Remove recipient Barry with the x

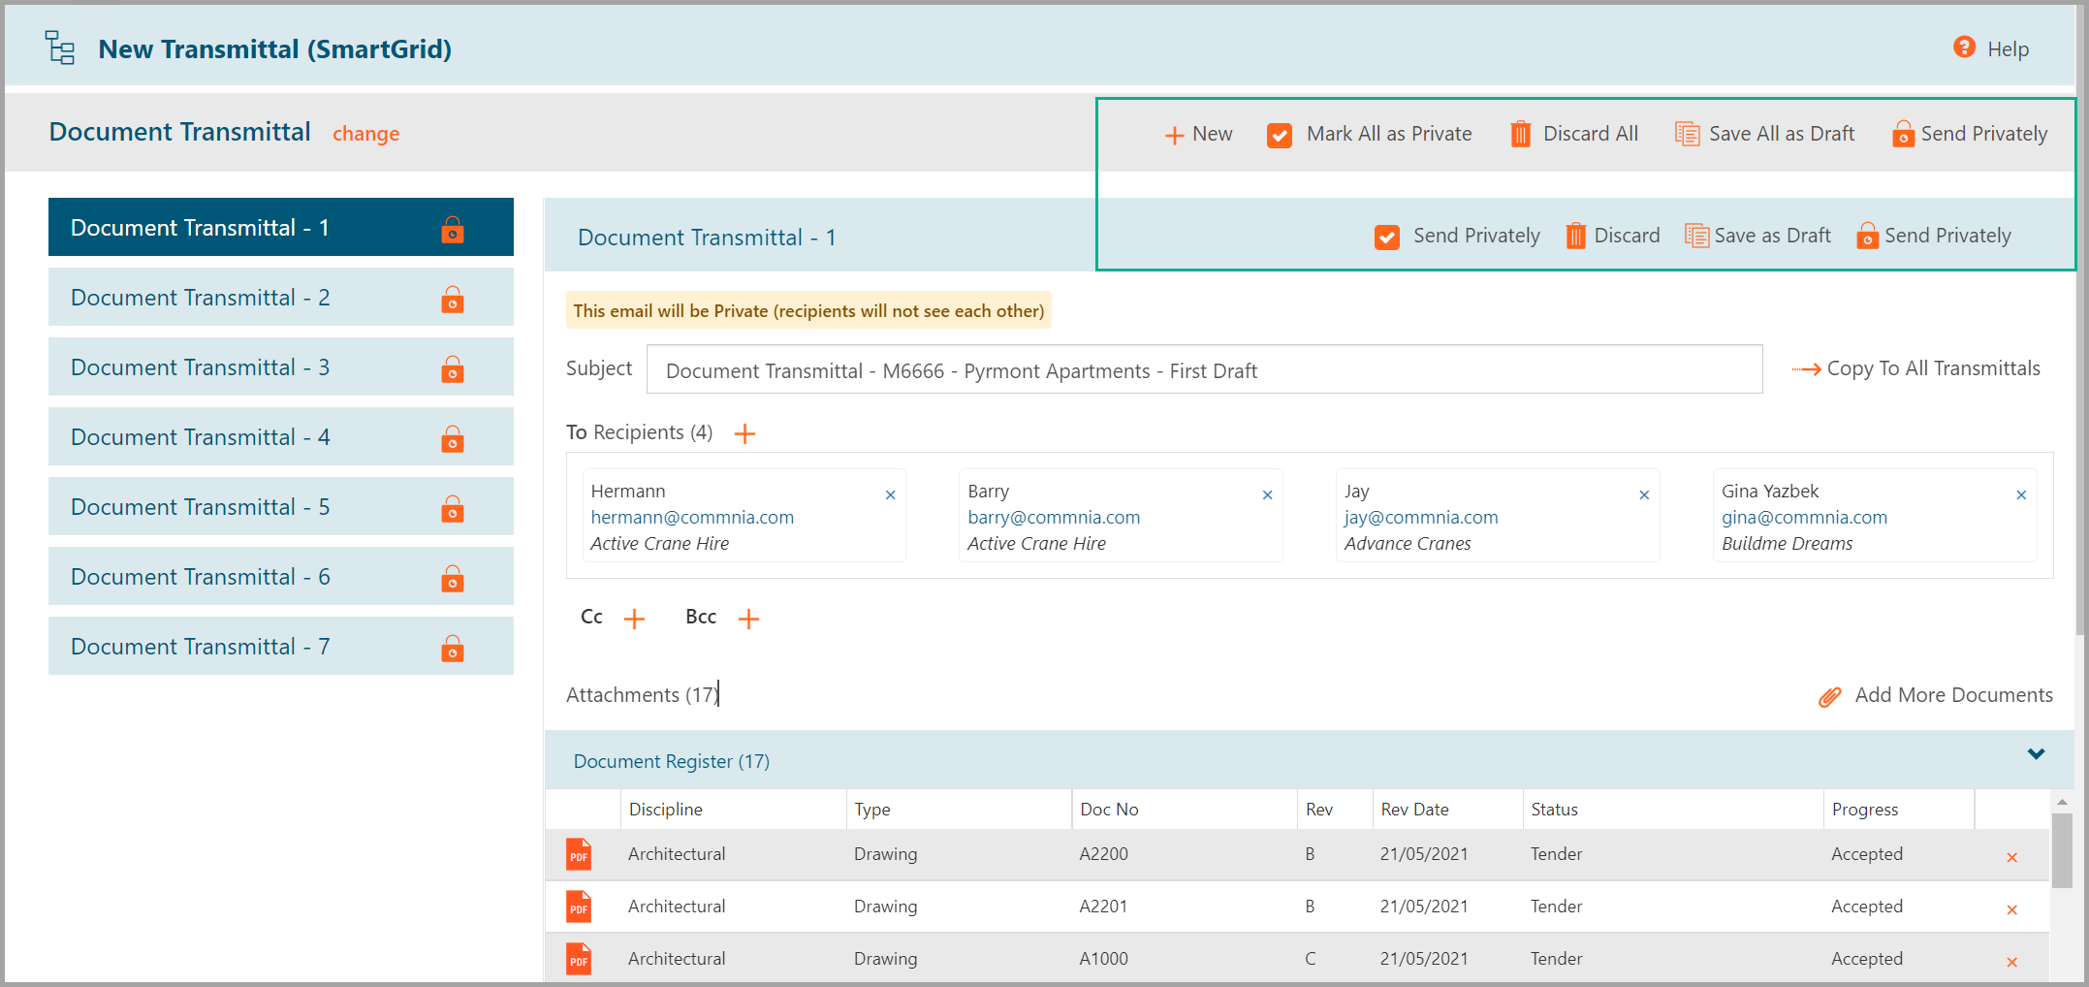tap(1267, 494)
